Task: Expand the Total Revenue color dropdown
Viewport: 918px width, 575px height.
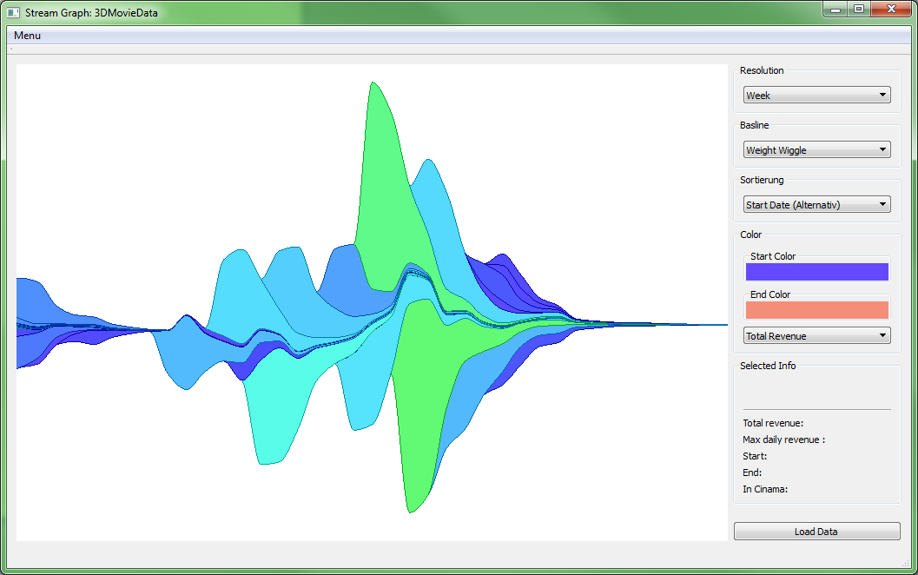Action: click(x=816, y=336)
